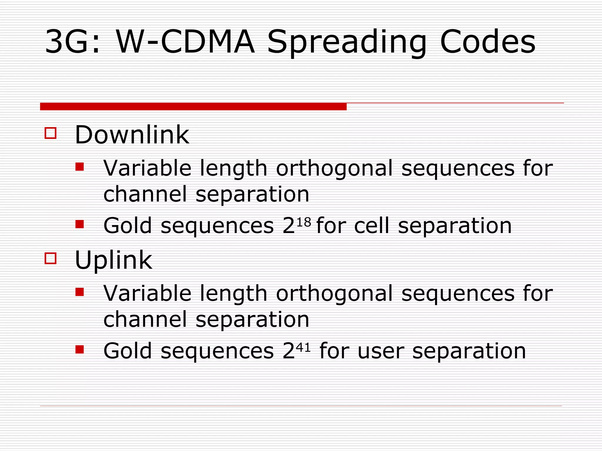Click red bullet before user separation line
This screenshot has height=451, width=602.
[x=79, y=349]
